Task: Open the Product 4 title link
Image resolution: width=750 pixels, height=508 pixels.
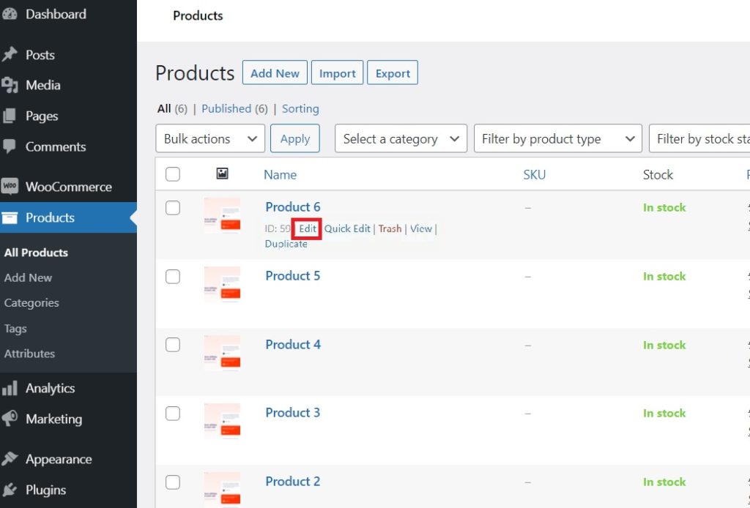Action: point(293,345)
